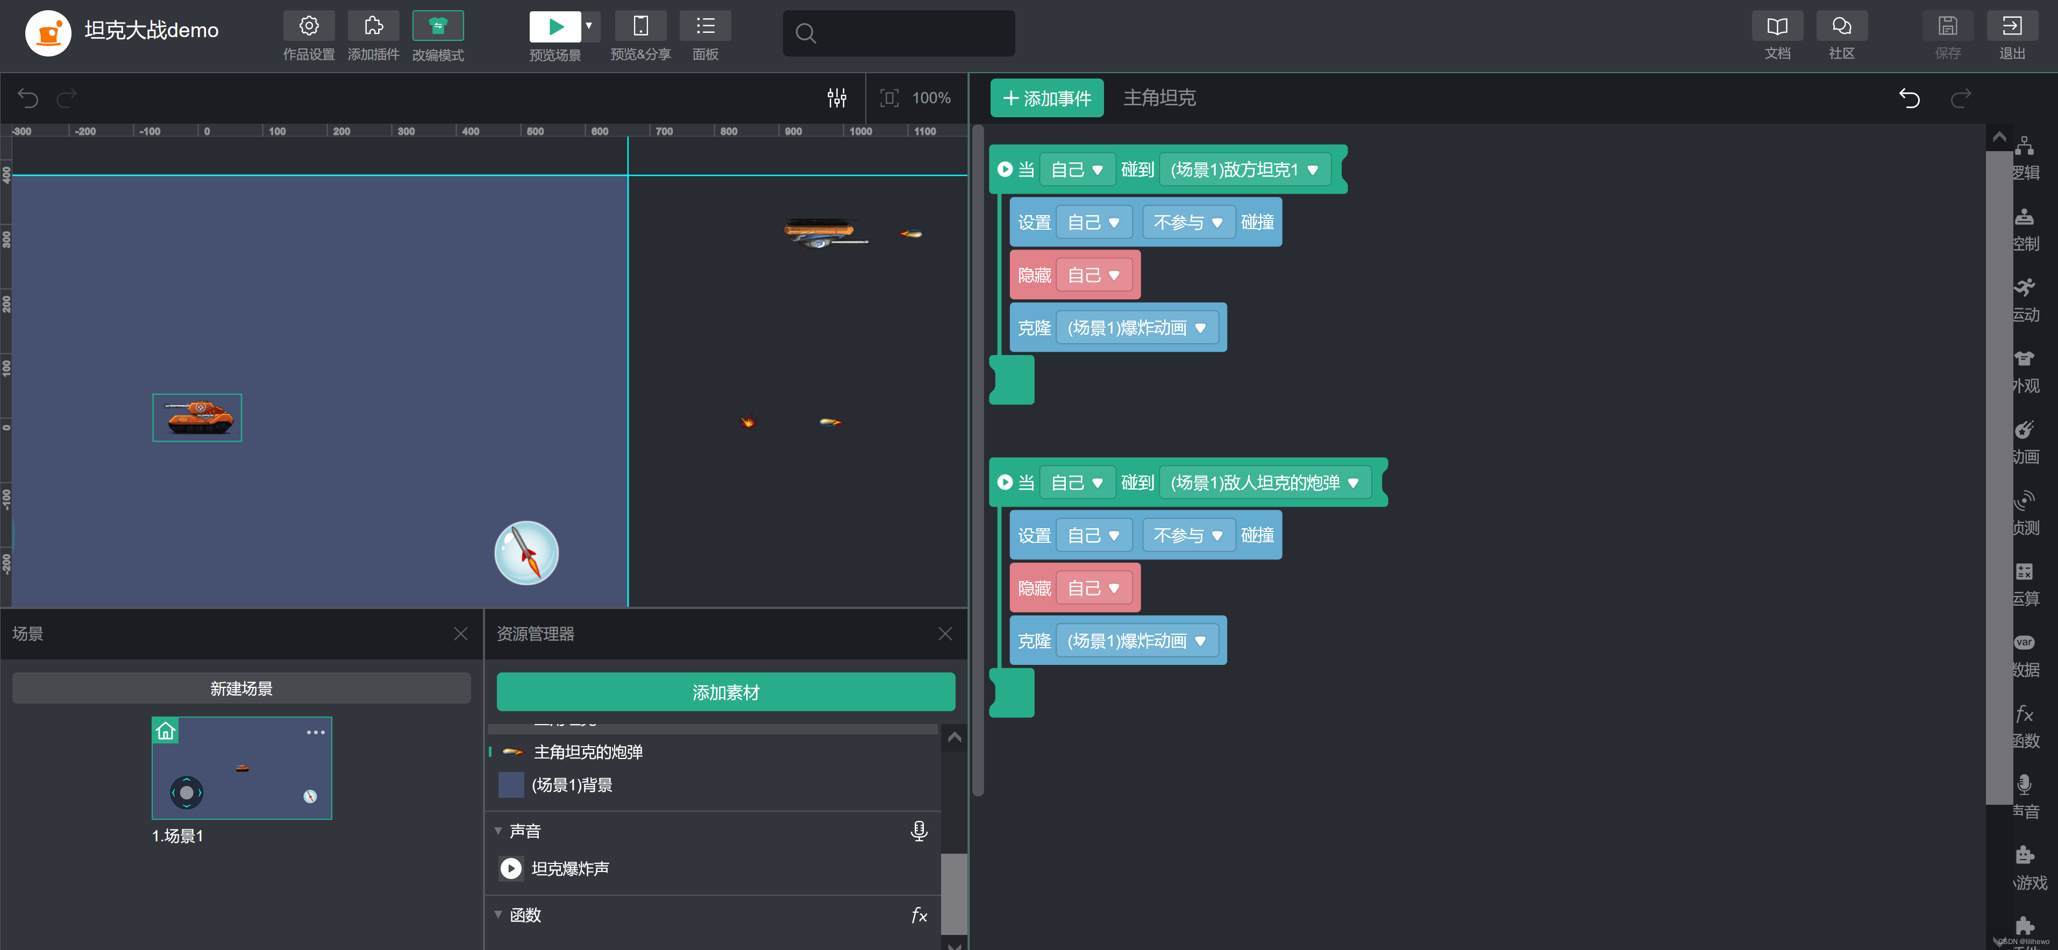Image resolution: width=2058 pixels, height=950 pixels.
Task: Play the 坦克爆炸声 sound preview
Action: pyautogui.click(x=510, y=869)
